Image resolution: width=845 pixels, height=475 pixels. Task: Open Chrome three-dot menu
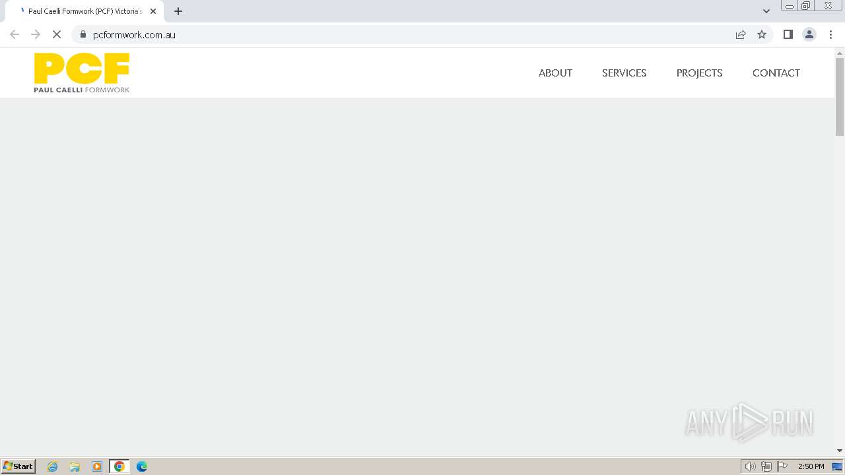tap(830, 34)
